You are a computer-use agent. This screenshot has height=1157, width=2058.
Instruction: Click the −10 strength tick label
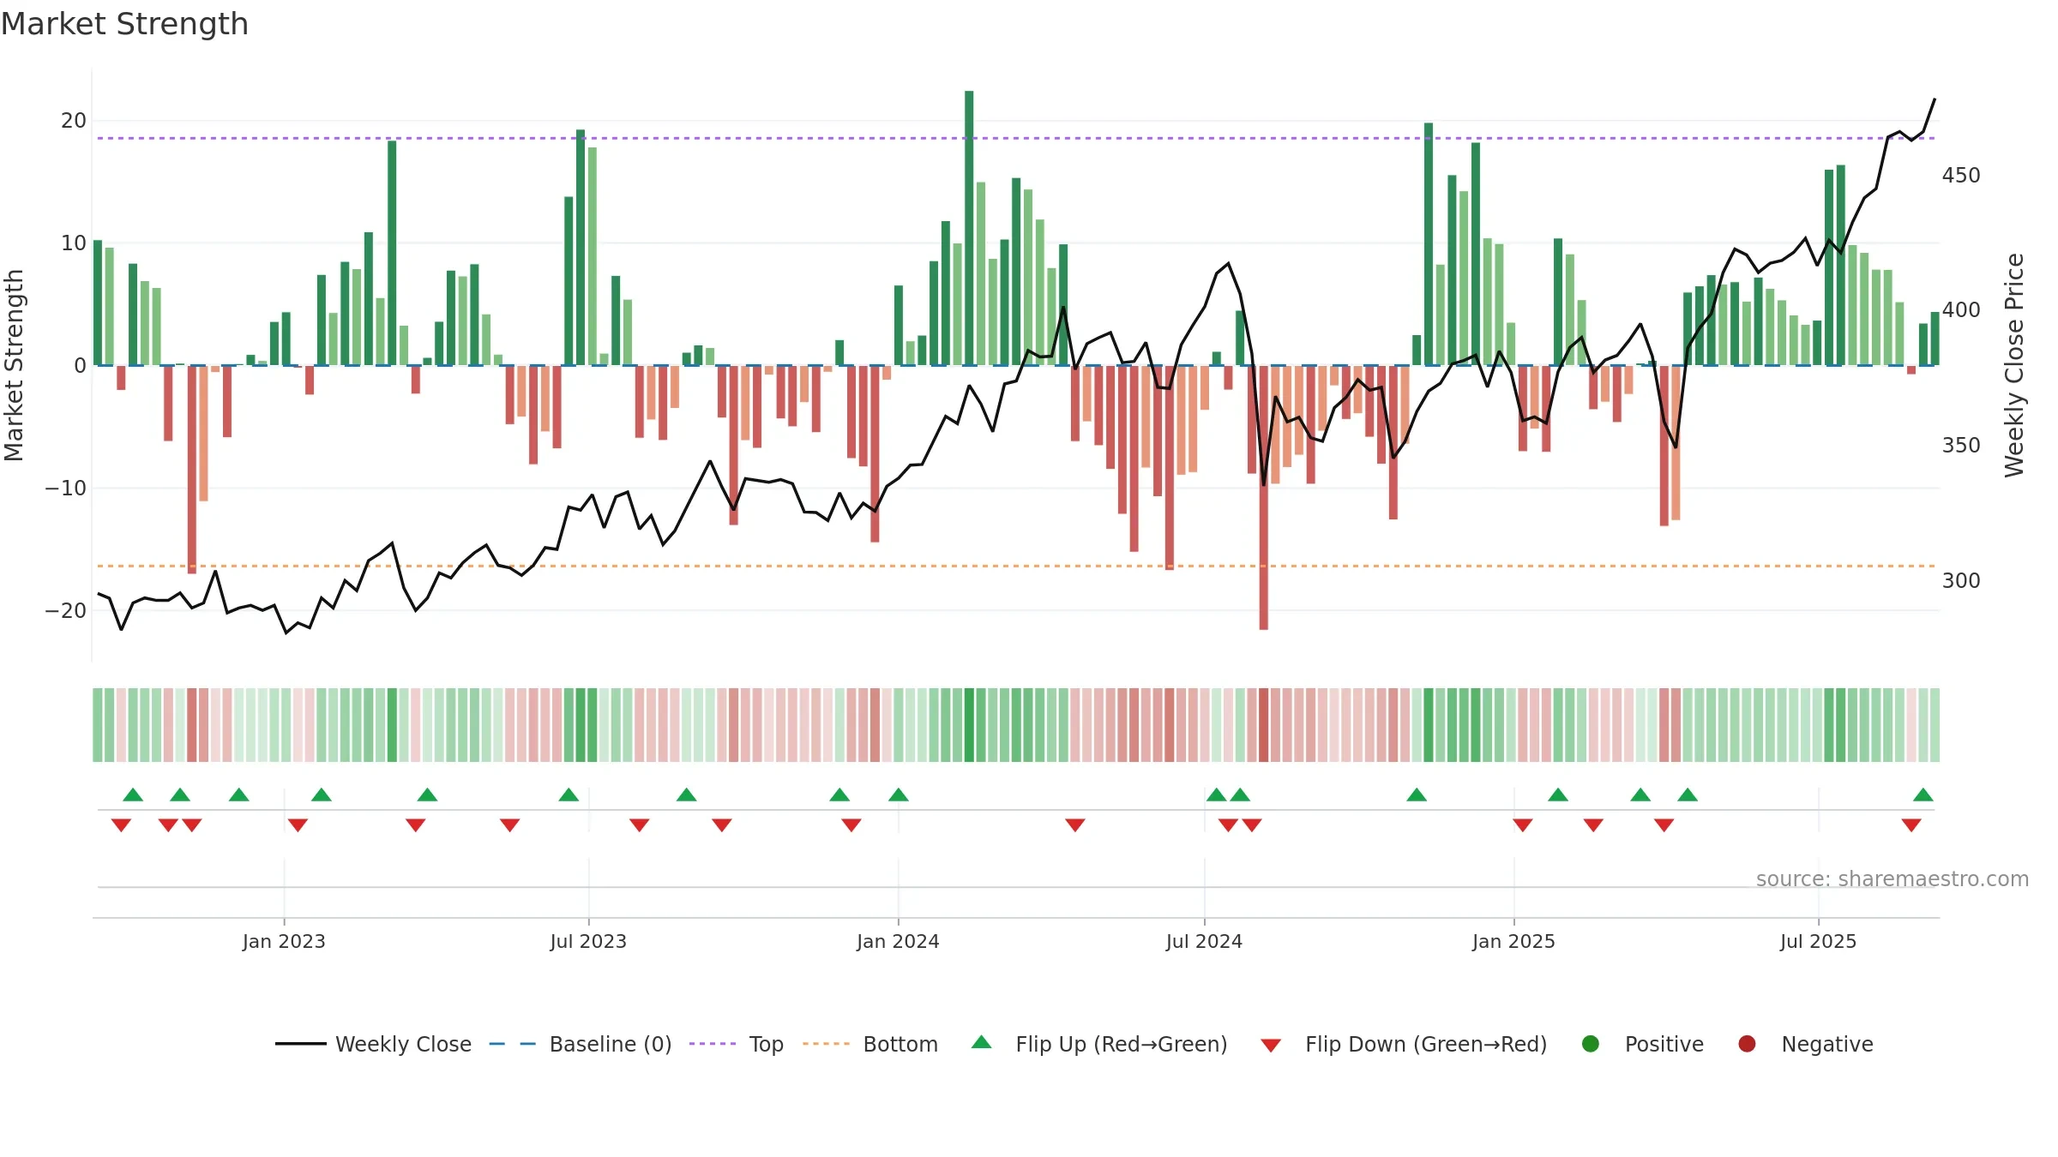point(66,488)
